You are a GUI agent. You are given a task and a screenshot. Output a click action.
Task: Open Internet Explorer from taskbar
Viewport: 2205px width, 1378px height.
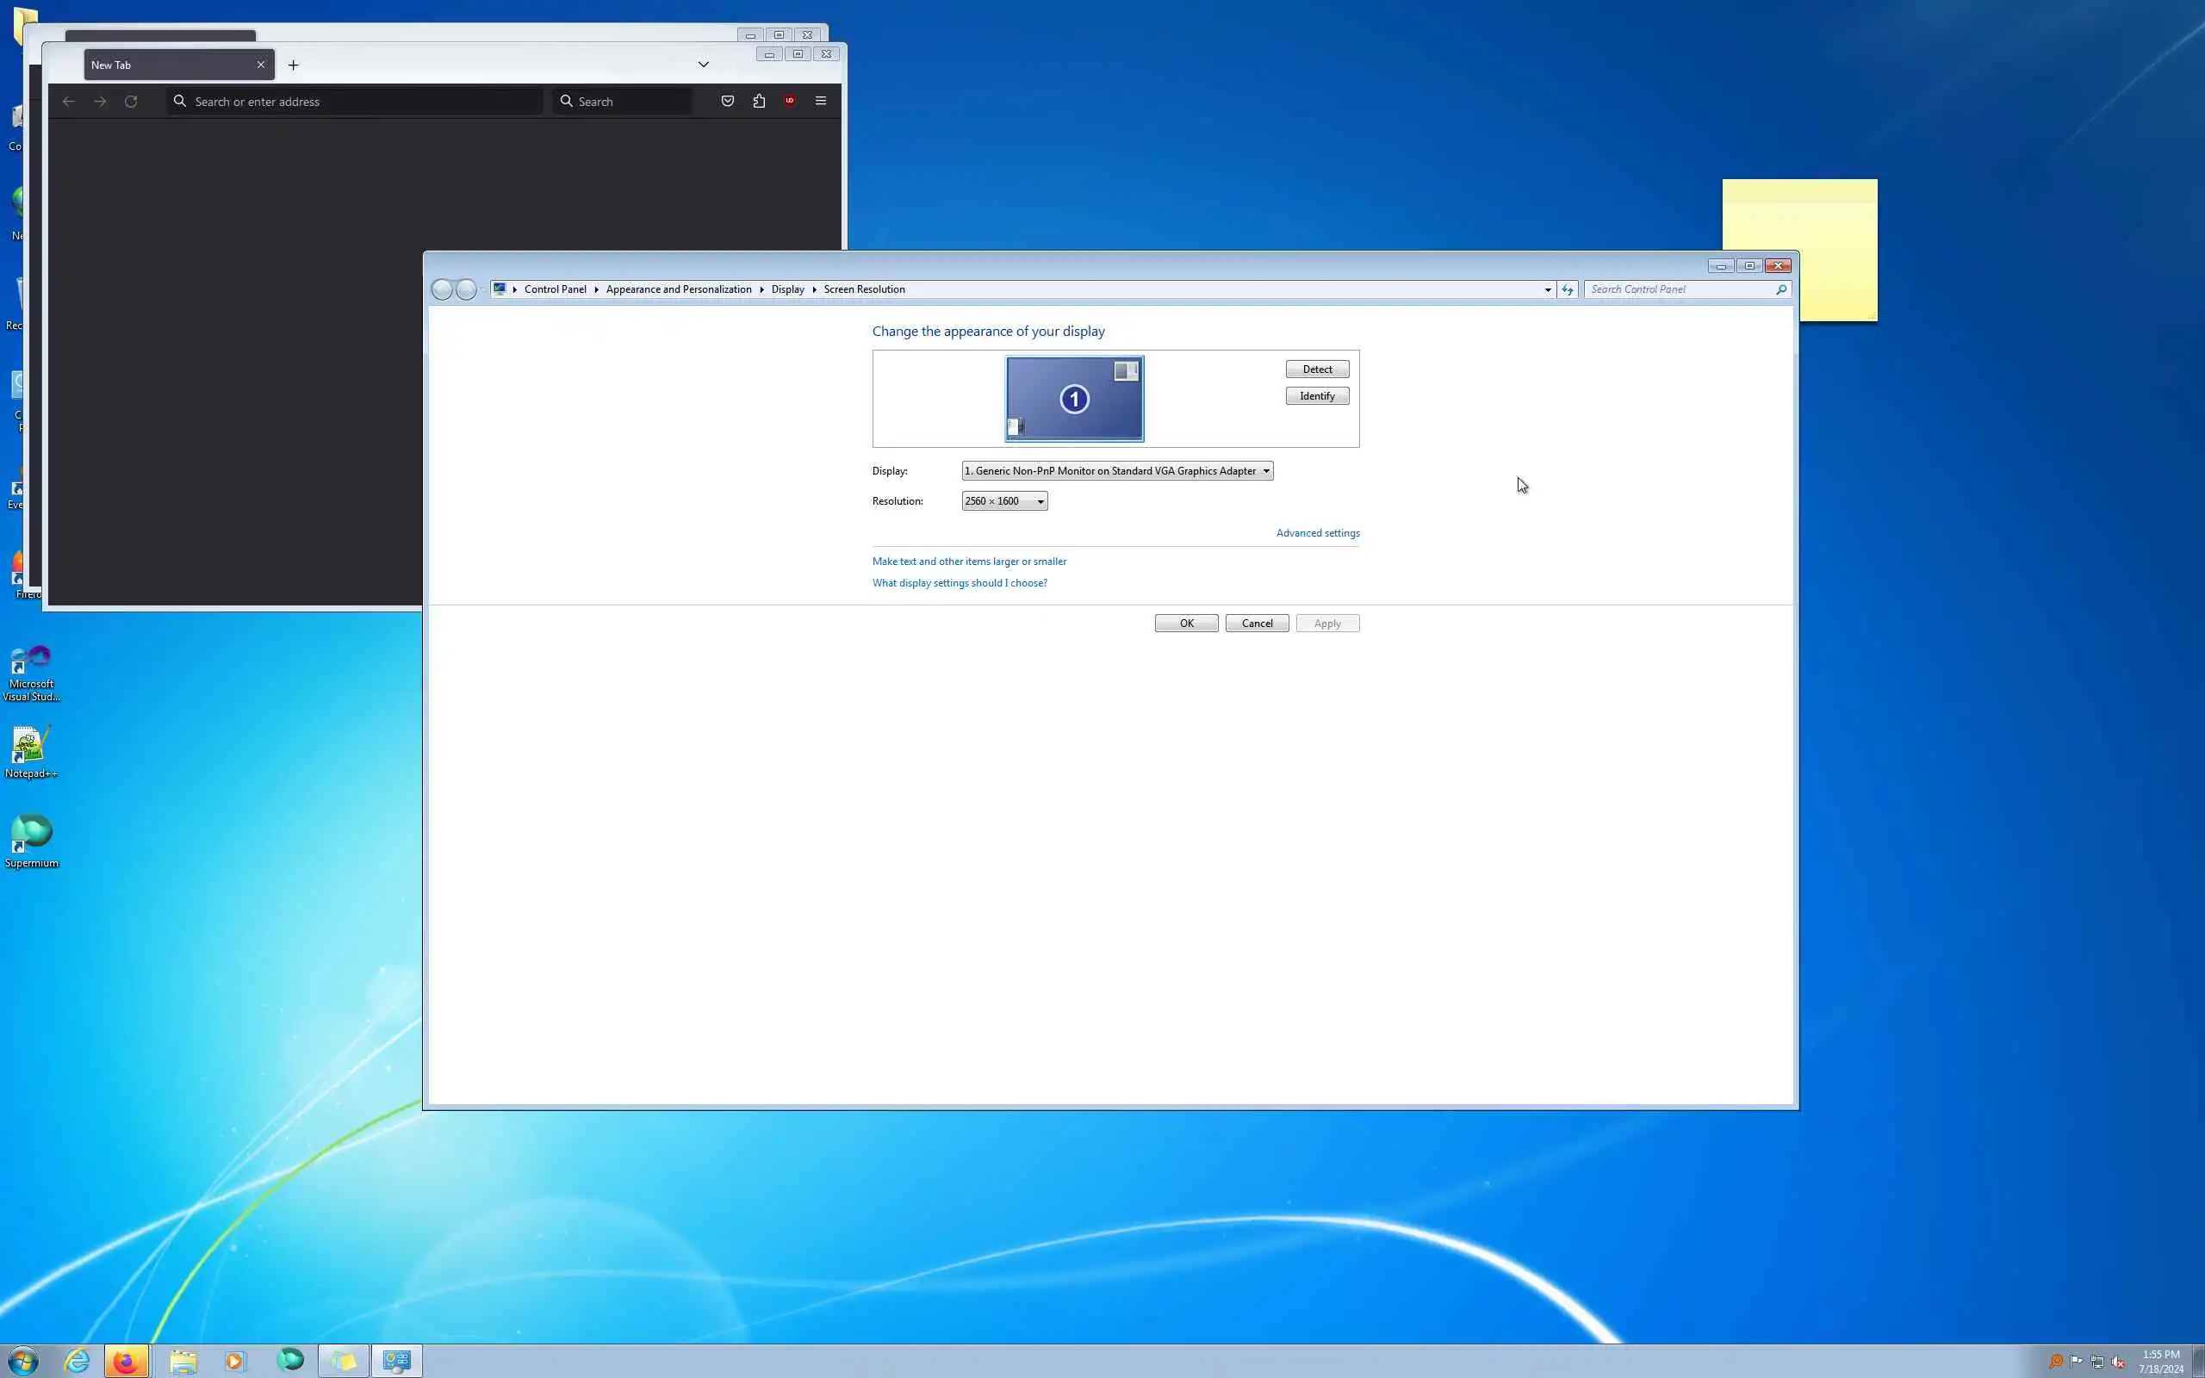point(78,1361)
